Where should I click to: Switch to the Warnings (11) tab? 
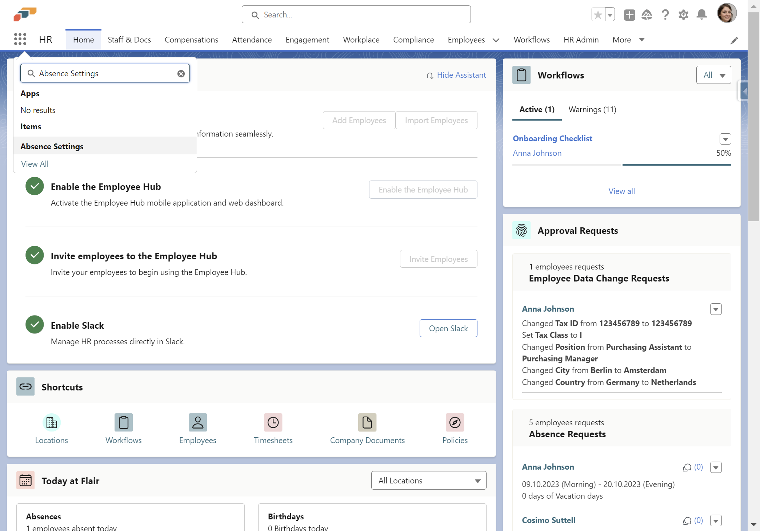[x=592, y=110]
